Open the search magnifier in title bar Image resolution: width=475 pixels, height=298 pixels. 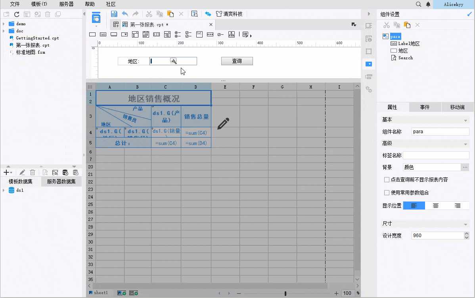418,4
